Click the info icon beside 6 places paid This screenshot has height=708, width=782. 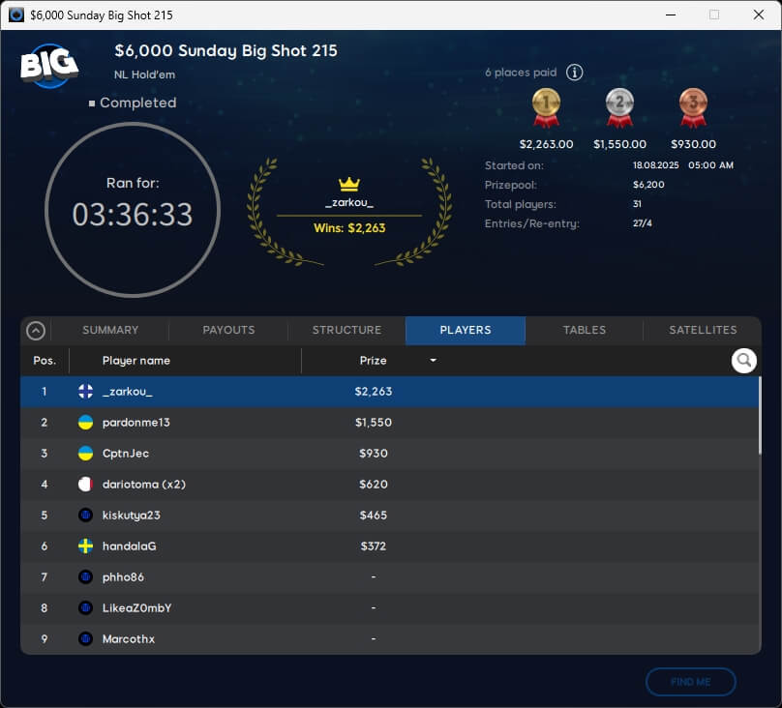click(x=574, y=73)
